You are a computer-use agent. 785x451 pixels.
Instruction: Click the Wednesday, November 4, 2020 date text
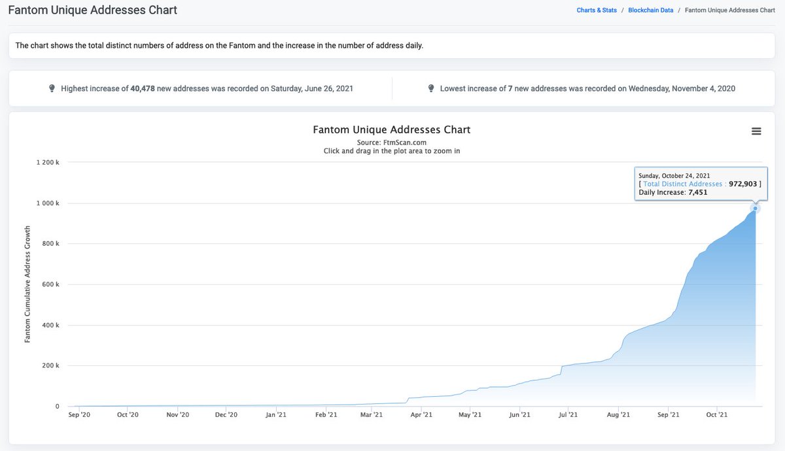click(x=682, y=88)
